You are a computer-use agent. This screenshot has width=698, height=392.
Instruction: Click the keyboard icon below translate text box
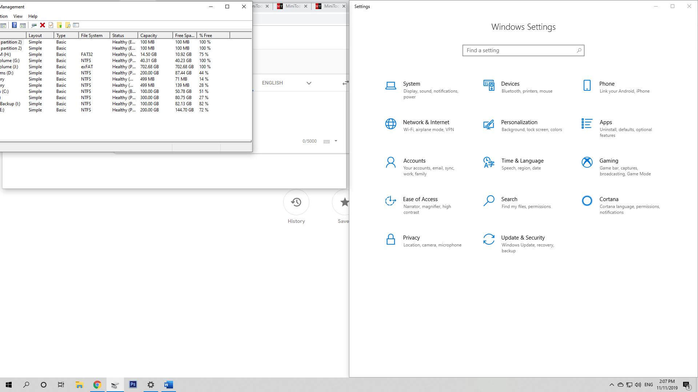pyautogui.click(x=326, y=141)
